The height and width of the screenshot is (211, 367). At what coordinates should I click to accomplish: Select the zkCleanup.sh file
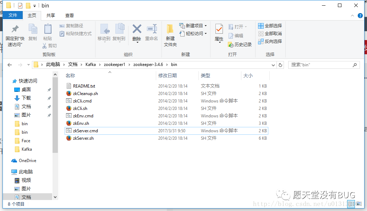pyautogui.click(x=86, y=94)
